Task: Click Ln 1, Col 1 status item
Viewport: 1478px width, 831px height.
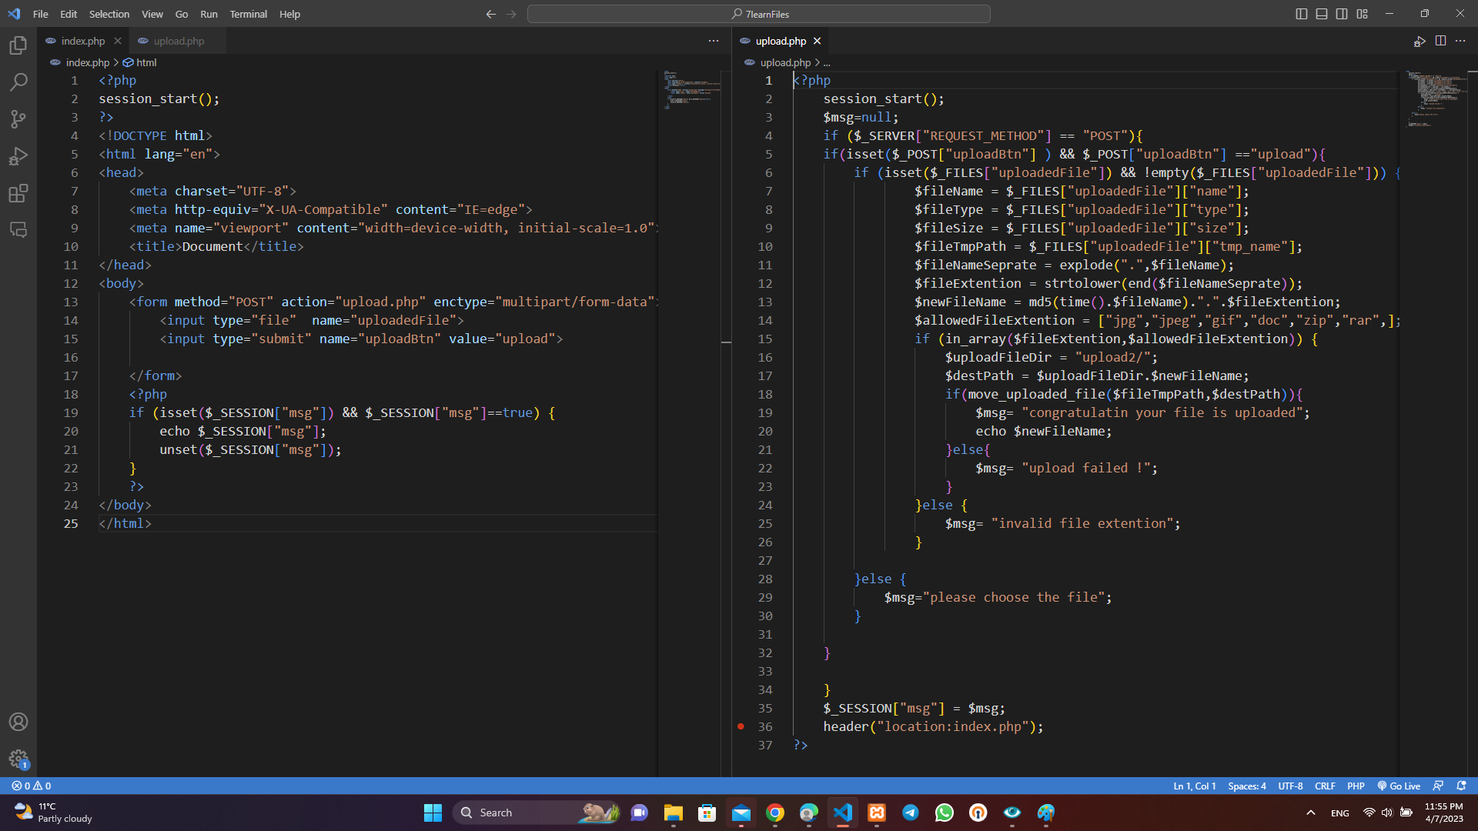Action: (x=1194, y=786)
